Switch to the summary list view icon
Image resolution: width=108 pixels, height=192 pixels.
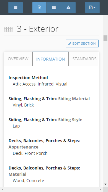(54, 7)
